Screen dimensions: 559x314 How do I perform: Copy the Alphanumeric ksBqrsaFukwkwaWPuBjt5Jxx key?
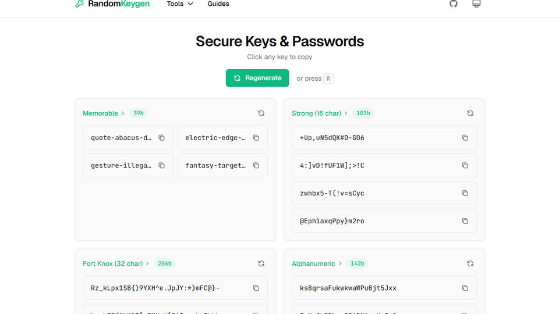465,288
